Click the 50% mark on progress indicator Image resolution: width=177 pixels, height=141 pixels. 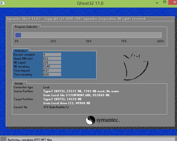(x=89, y=41)
